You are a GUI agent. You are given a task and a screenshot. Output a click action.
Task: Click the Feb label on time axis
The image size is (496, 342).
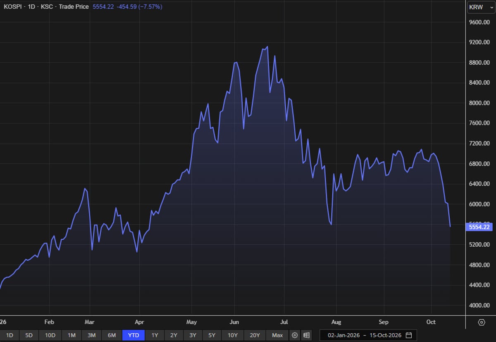[x=49, y=322]
